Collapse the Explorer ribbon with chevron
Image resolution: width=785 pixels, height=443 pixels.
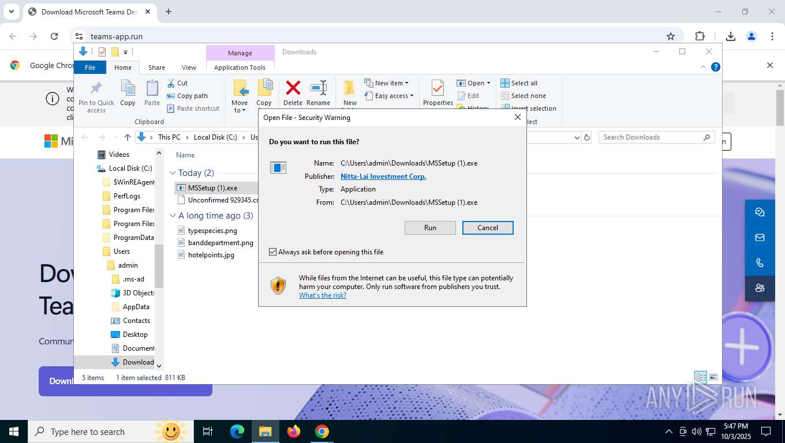tap(703, 67)
